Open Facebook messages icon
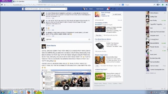Viewport: 168px width, 94px height. click(111, 9)
